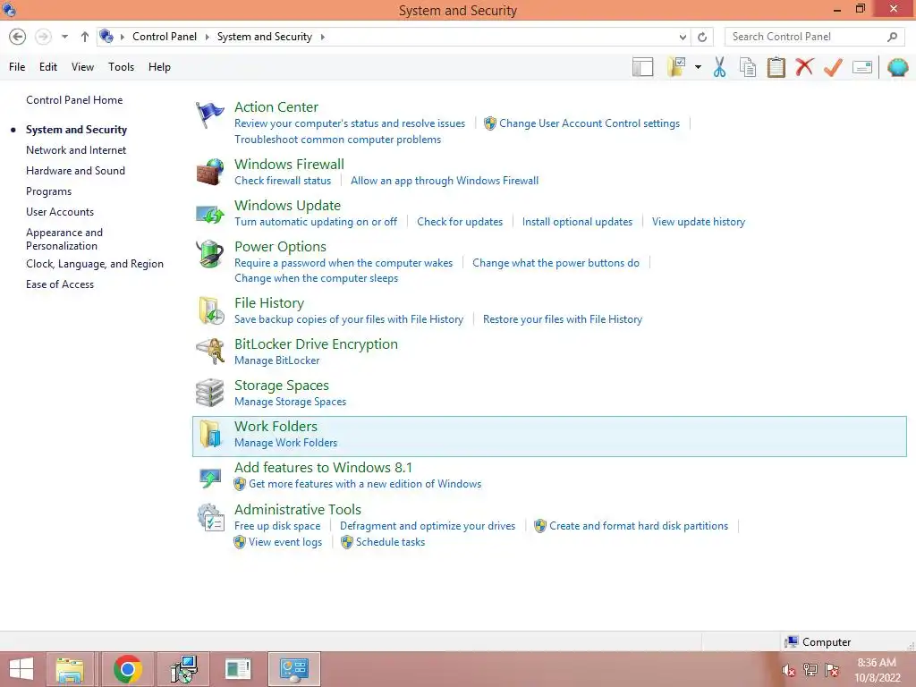The image size is (916, 687).
Task: Open the File menu
Action: point(17,67)
